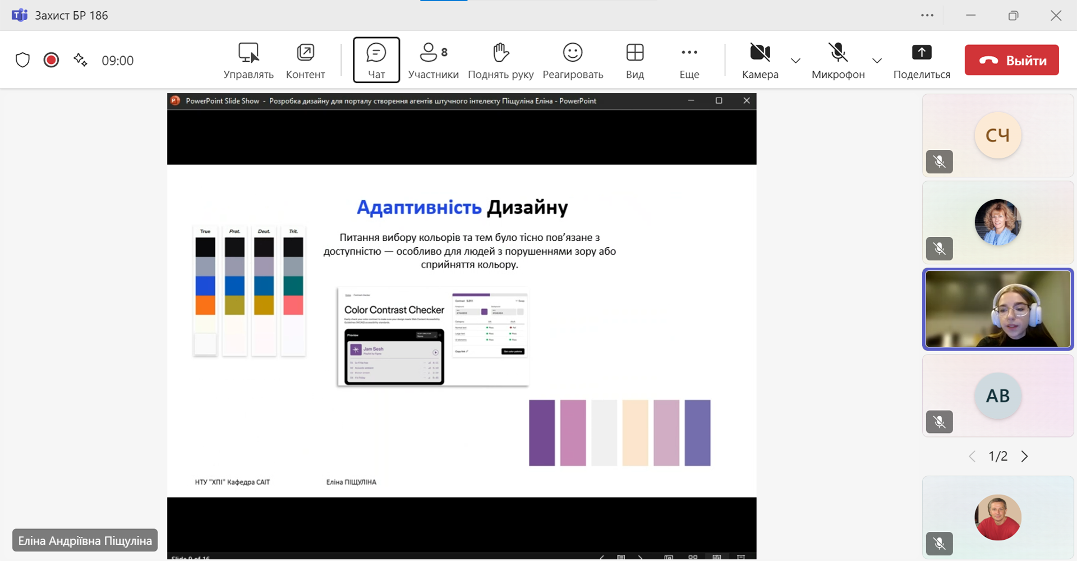Expand the microphone options chevron

(x=877, y=61)
